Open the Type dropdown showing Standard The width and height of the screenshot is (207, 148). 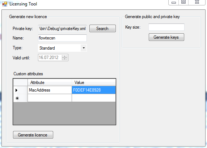tap(62, 48)
